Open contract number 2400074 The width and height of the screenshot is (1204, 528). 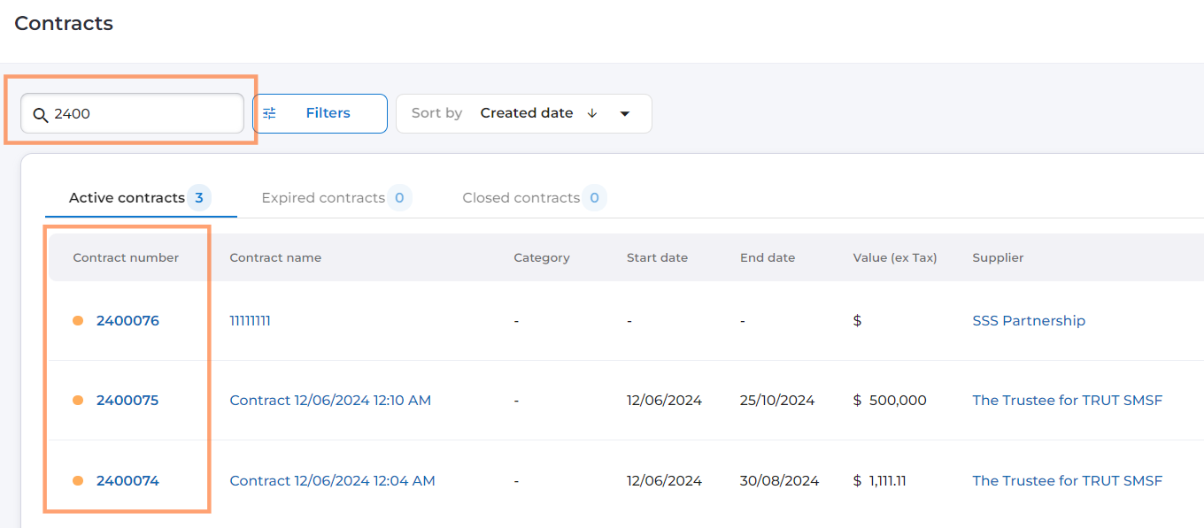click(127, 480)
